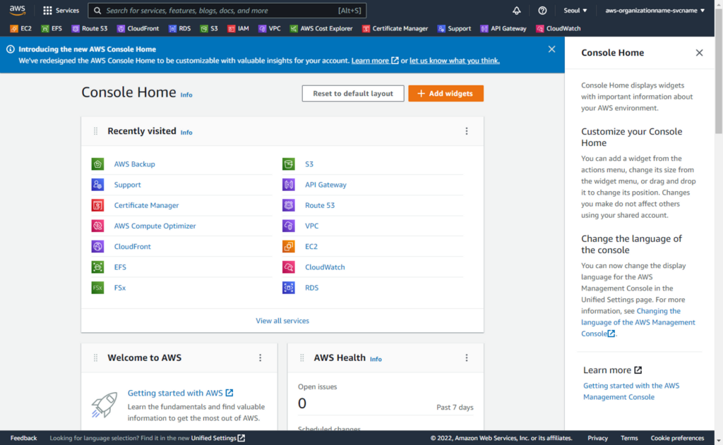This screenshot has height=445, width=723.
Task: Open Unified Settings link in footer
Action: pos(218,438)
